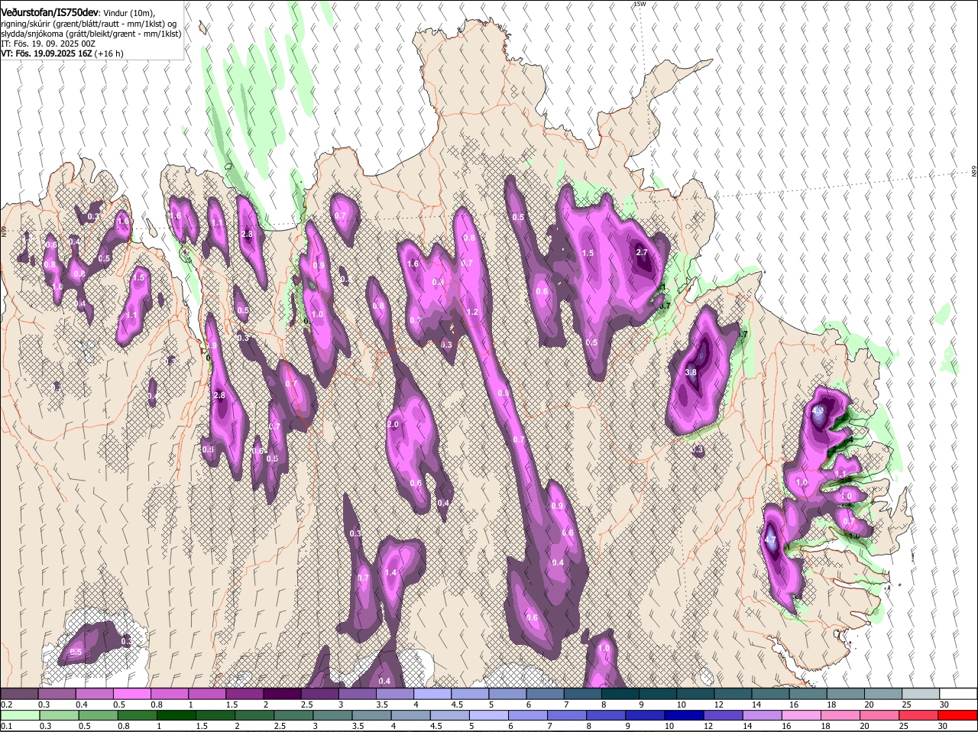Image resolution: width=978 pixels, height=732 pixels.
Task: Click the 1.4 precipitation value on the map
Action: click(x=390, y=572)
